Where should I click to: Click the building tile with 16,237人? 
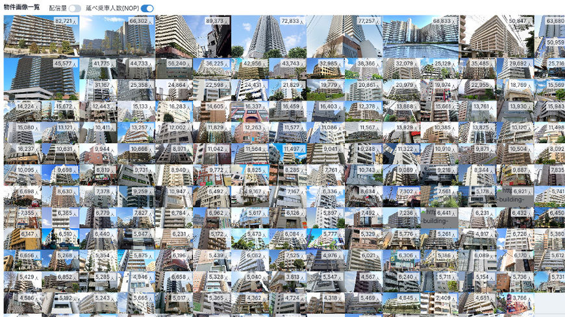[x=22, y=153]
